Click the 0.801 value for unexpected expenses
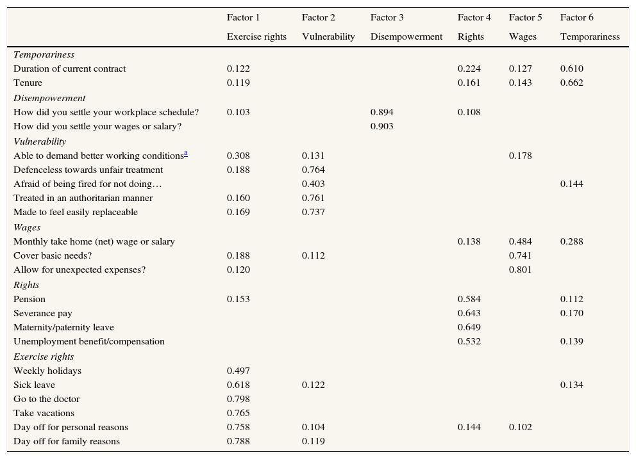 (x=521, y=270)
